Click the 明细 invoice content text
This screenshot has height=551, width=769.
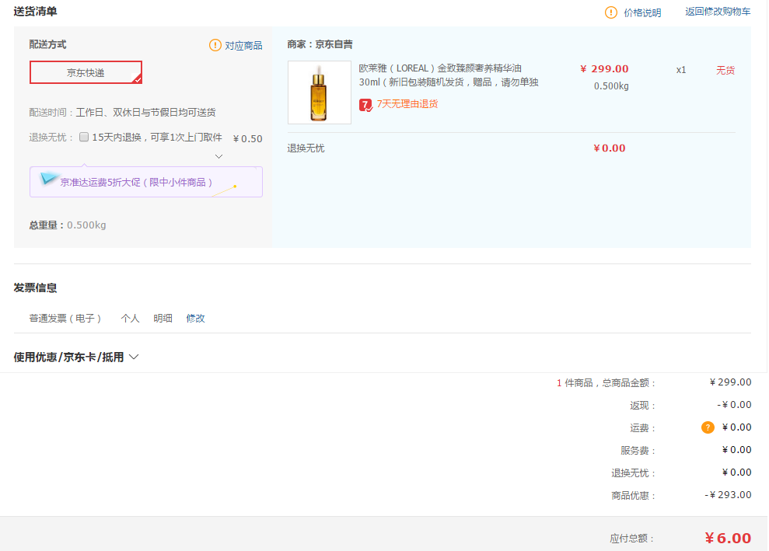tap(163, 319)
